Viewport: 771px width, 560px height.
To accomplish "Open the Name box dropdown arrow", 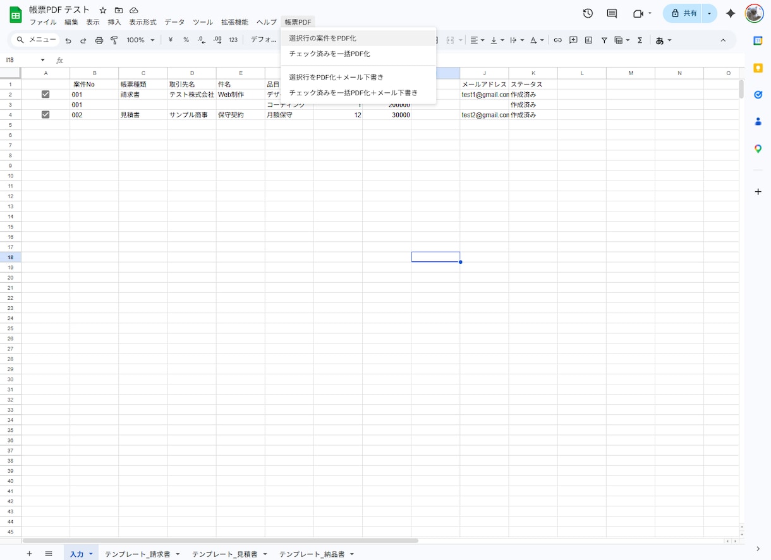I will tap(43, 60).
